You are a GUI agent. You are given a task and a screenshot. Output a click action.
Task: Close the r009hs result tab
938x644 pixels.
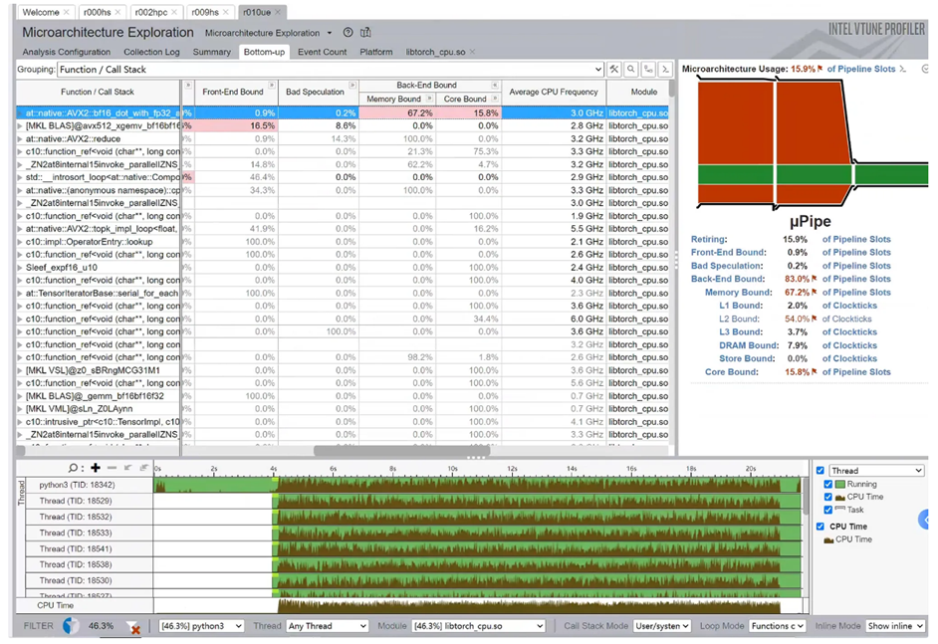225,12
